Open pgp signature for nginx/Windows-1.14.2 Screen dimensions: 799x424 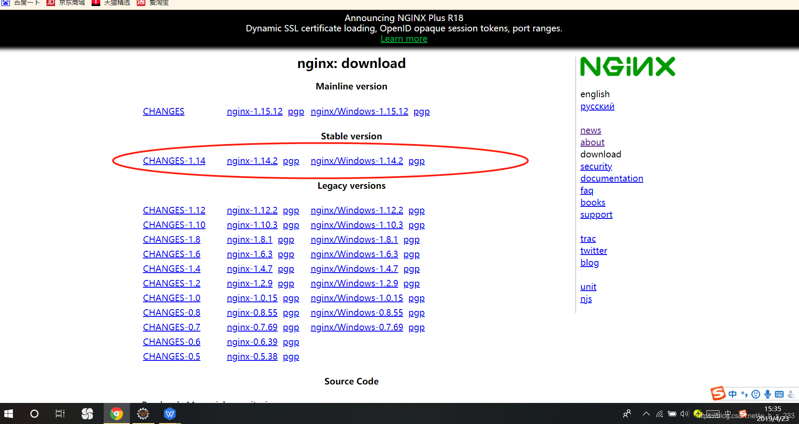point(417,161)
